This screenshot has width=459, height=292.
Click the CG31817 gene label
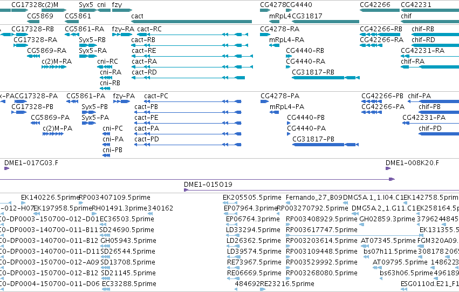pos(307,16)
